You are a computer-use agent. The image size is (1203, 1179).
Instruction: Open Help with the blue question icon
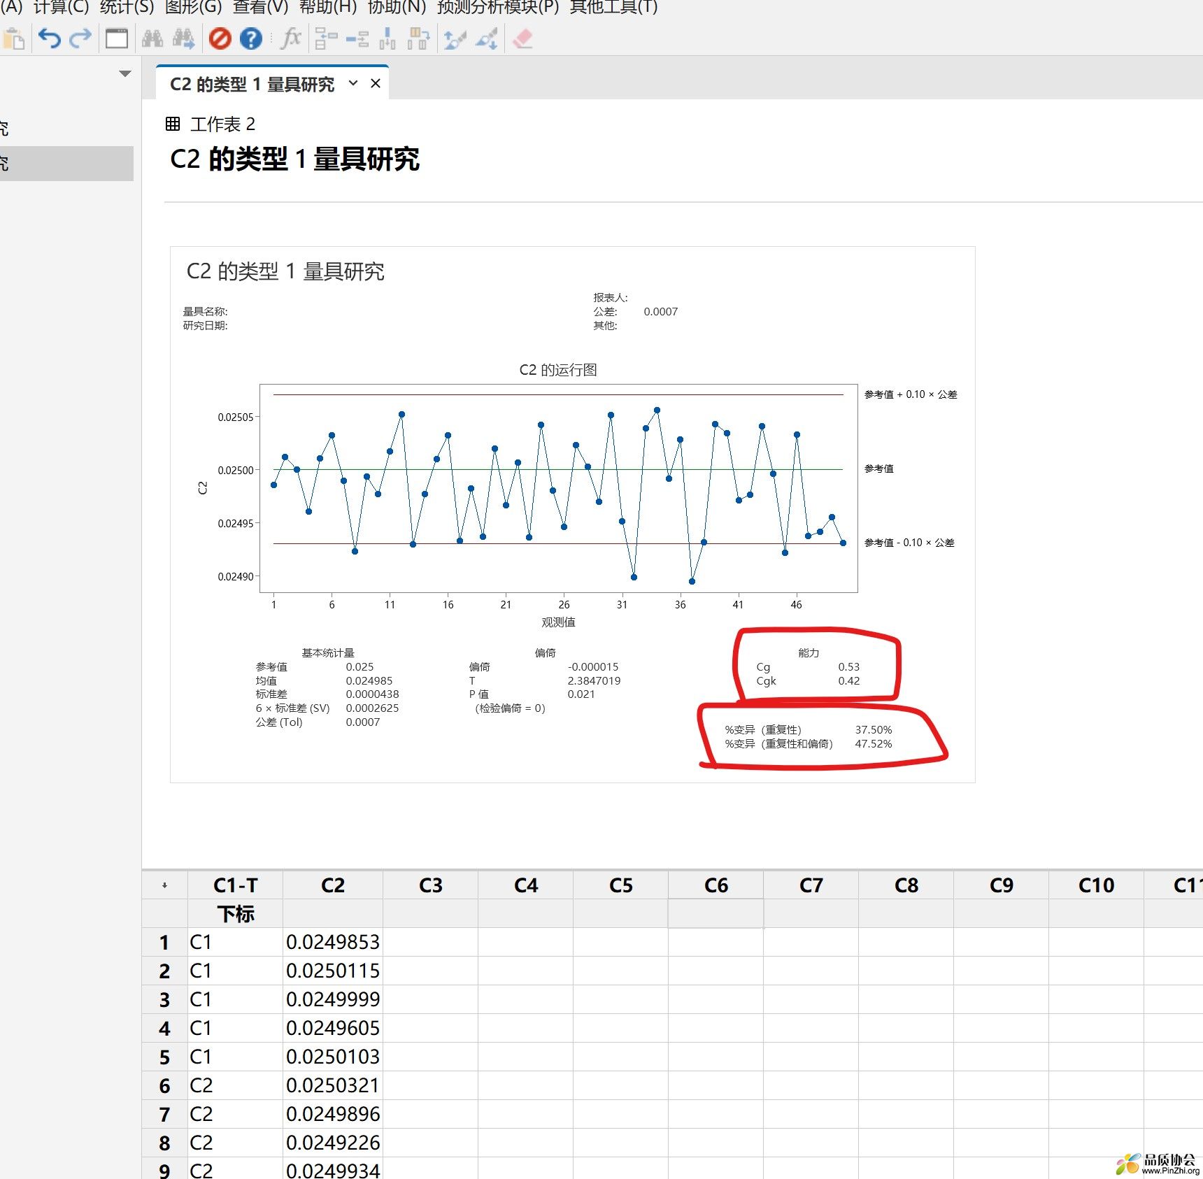[x=251, y=38]
